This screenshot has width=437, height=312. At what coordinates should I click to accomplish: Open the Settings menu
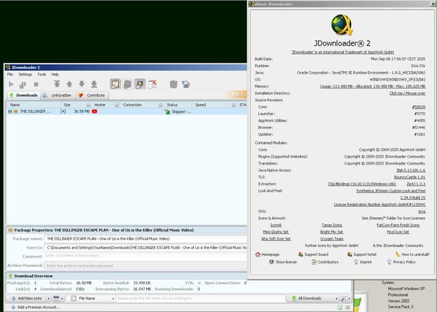25,74
